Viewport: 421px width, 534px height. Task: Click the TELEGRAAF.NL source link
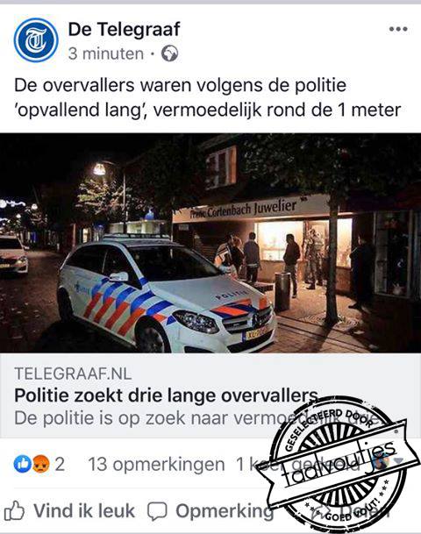click(x=73, y=374)
